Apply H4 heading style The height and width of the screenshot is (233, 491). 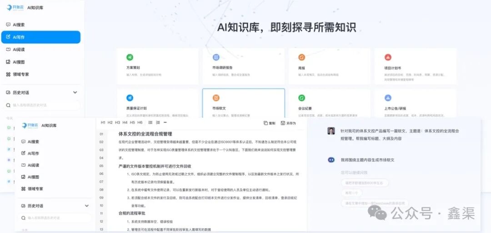pos(125,123)
